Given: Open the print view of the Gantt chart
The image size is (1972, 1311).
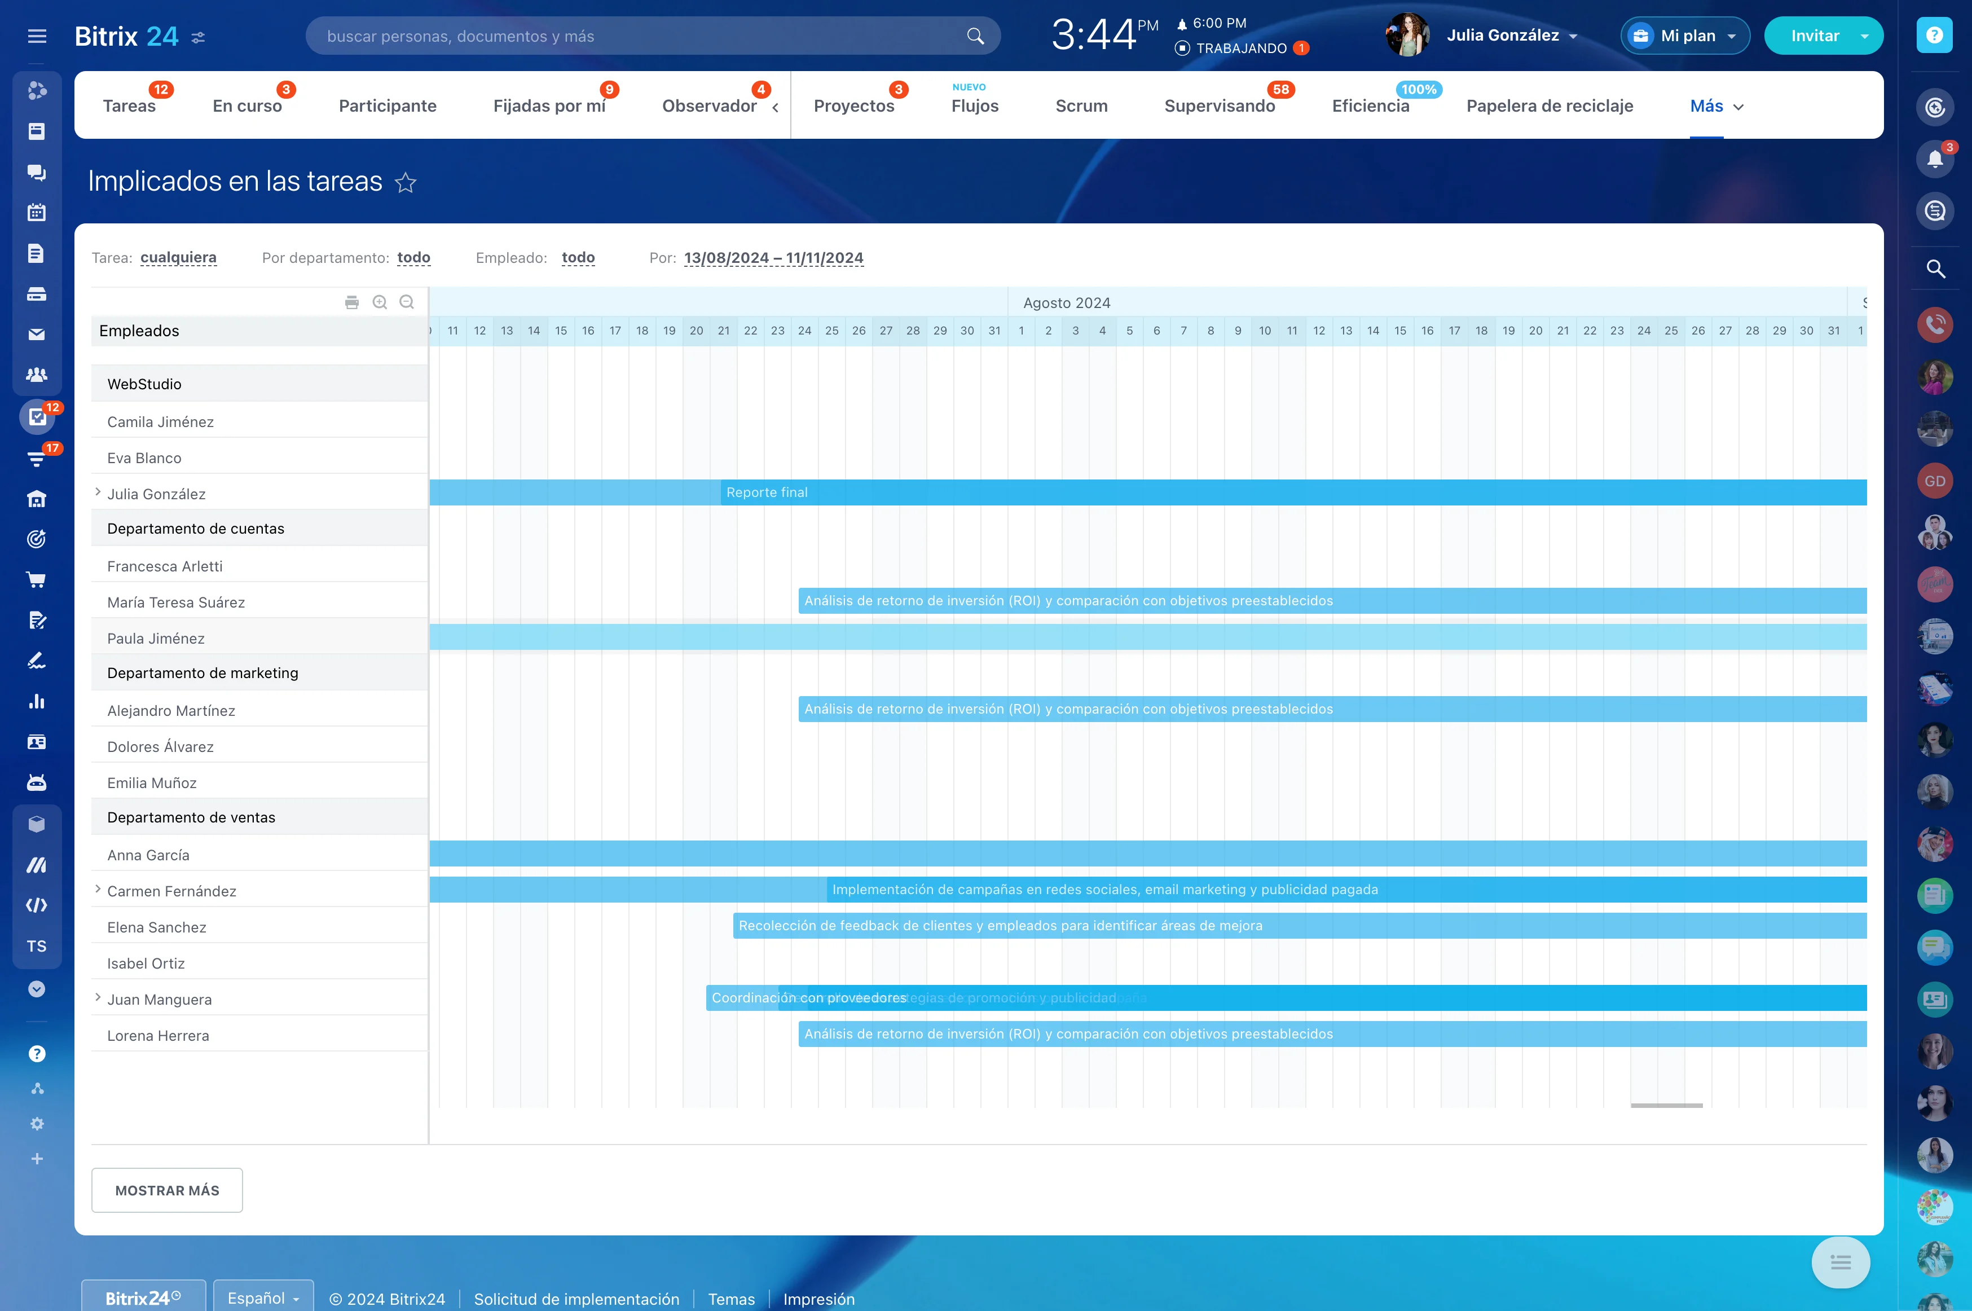Looking at the screenshot, I should coord(351,302).
